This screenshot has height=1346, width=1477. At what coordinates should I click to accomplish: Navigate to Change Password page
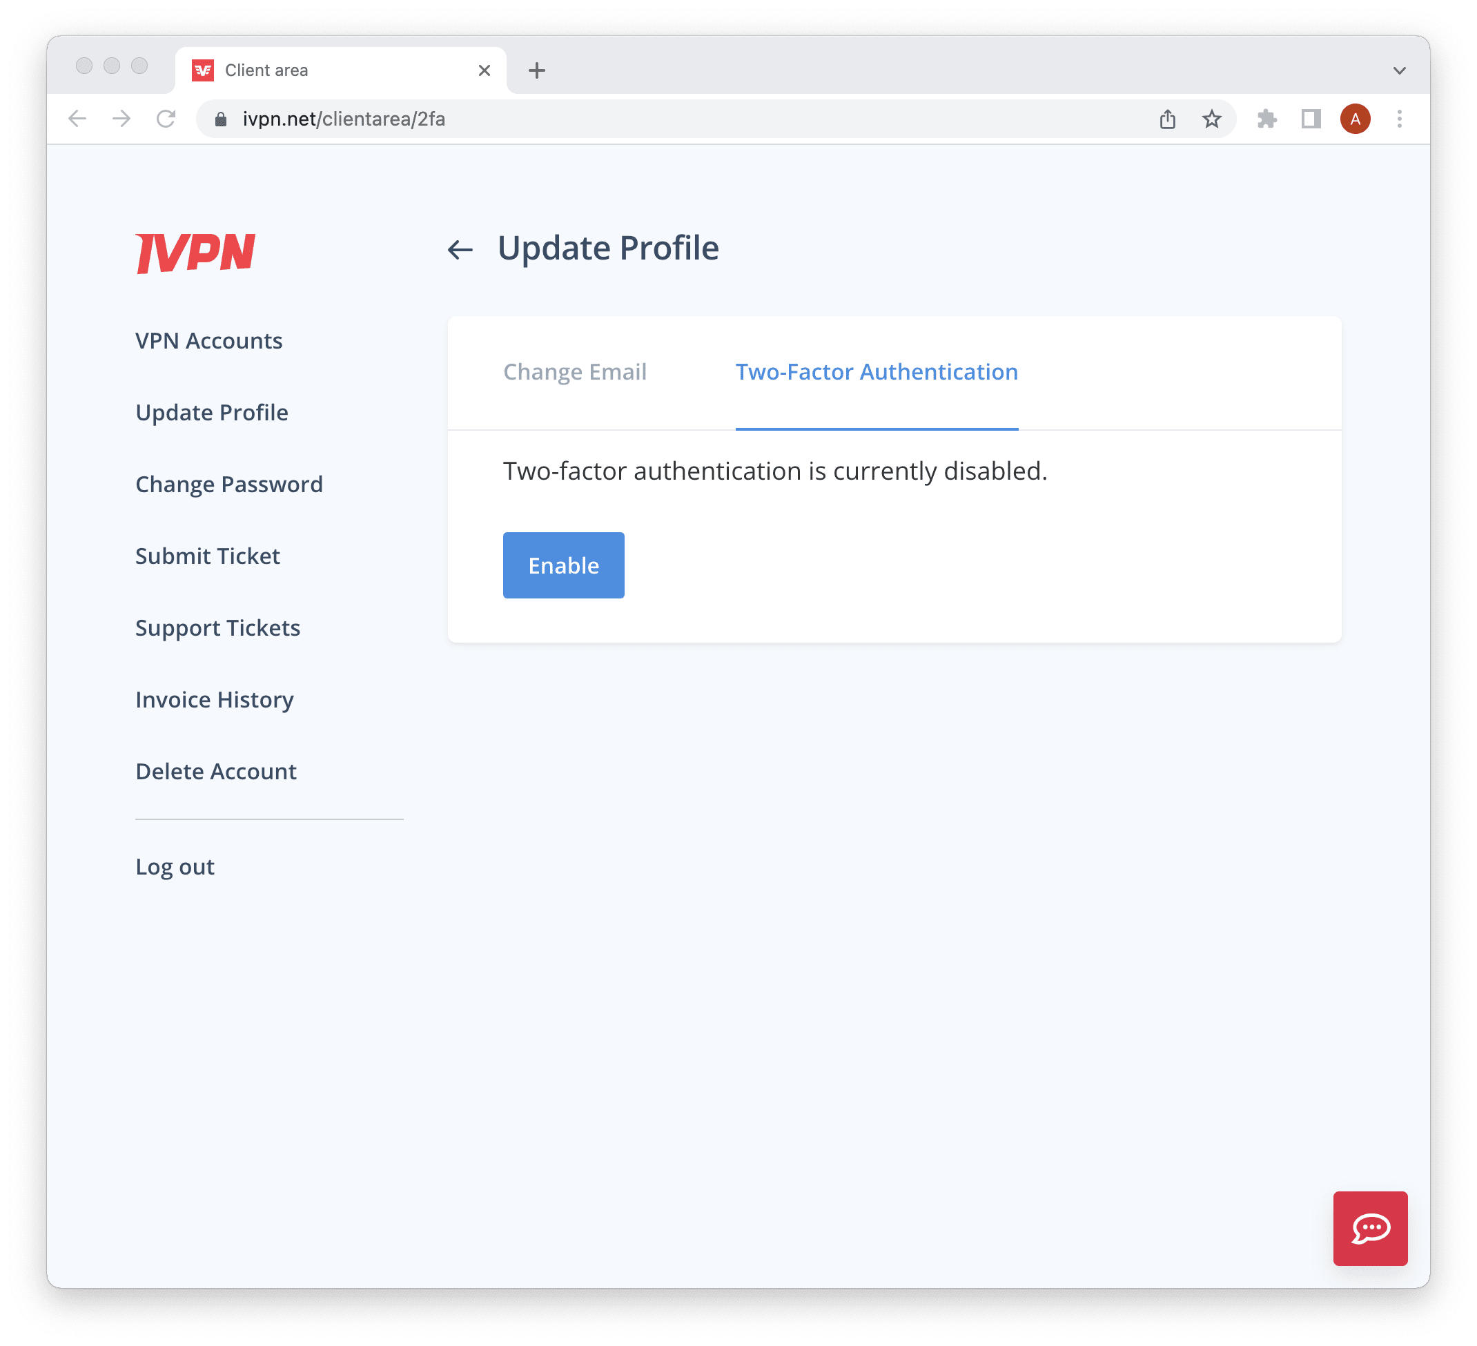[x=231, y=484]
